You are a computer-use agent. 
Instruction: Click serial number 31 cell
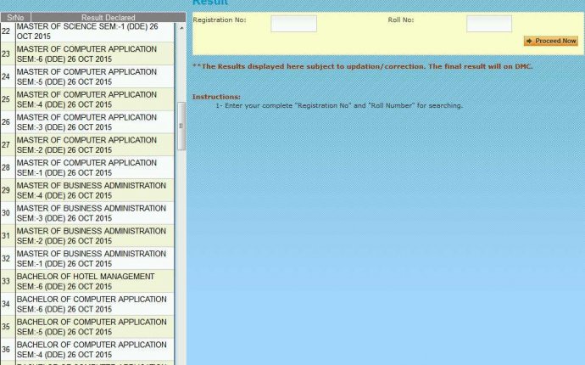click(x=8, y=236)
